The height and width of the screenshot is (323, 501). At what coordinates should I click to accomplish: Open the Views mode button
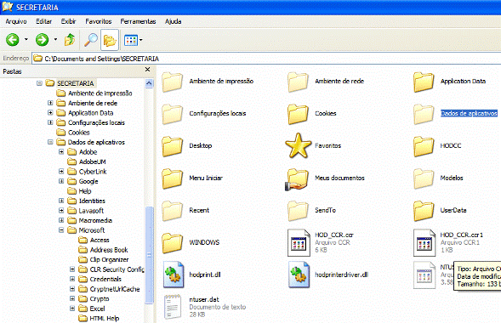[131, 40]
